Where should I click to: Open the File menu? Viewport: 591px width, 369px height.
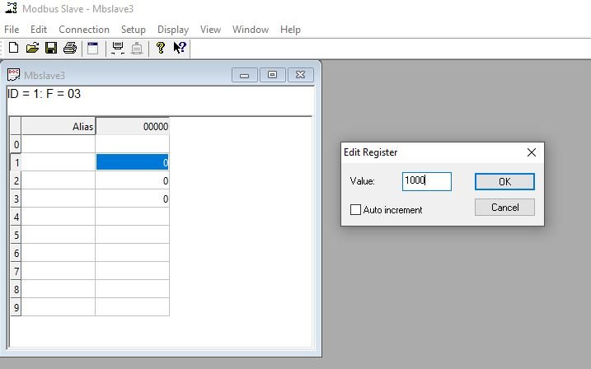(x=12, y=30)
